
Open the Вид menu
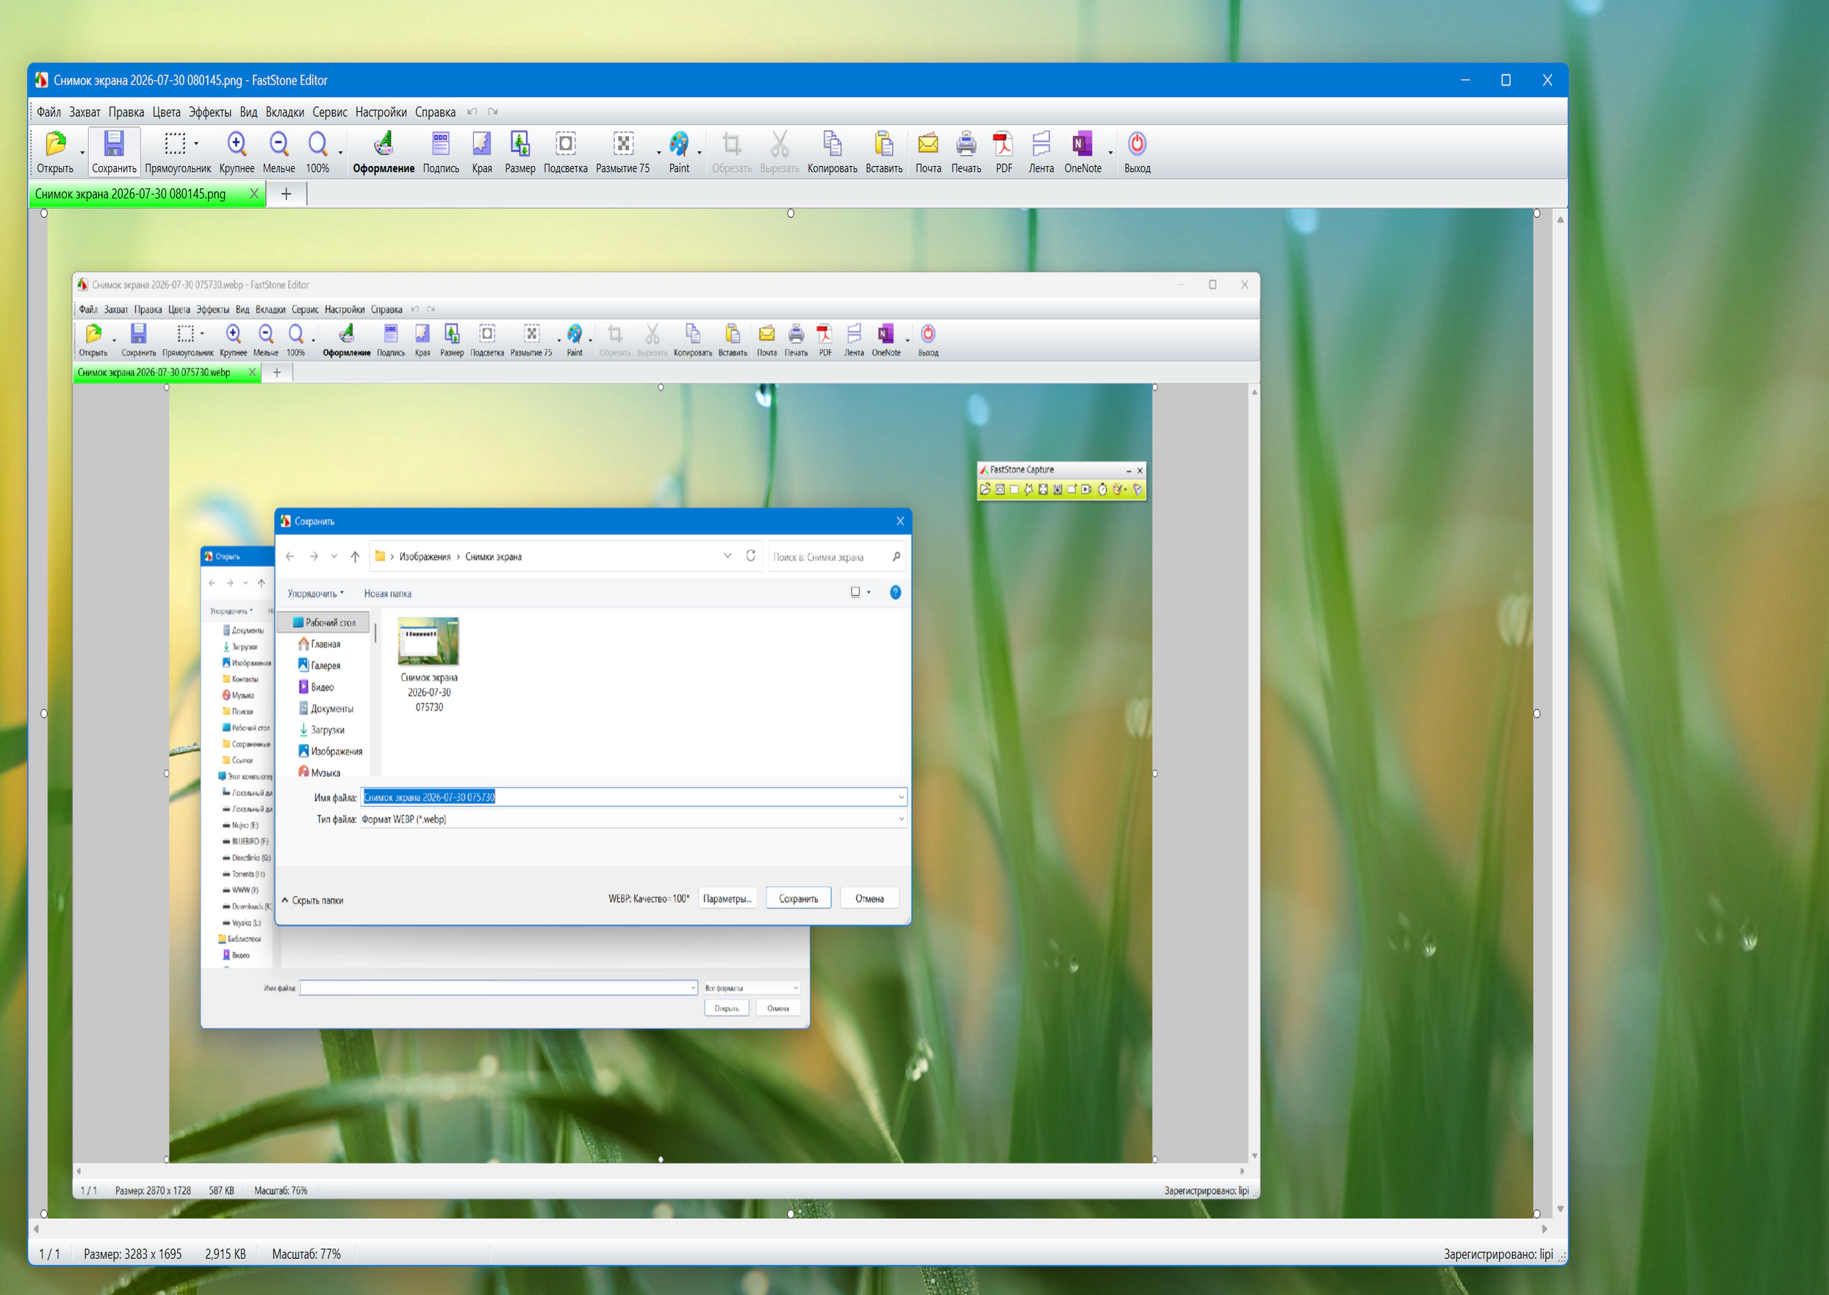(x=249, y=112)
